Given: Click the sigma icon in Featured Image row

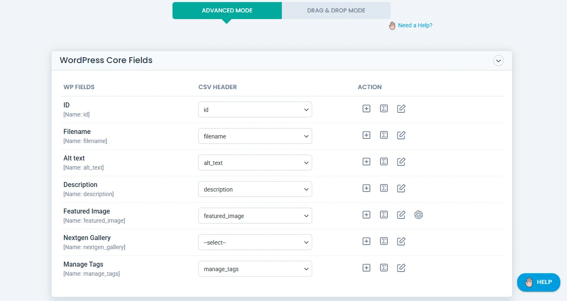Looking at the screenshot, I should [x=384, y=215].
